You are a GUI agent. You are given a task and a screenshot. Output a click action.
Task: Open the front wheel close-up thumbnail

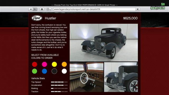[x=121, y=77]
